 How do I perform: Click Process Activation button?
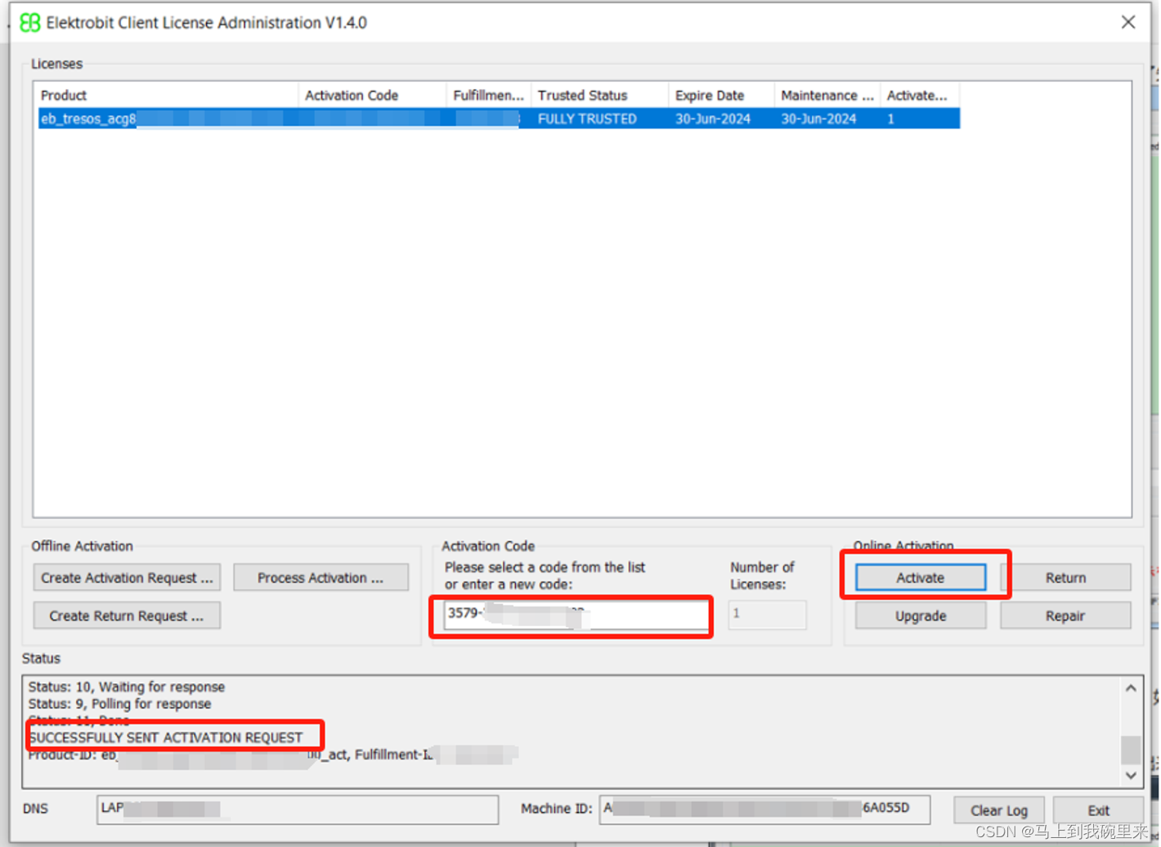pyautogui.click(x=321, y=577)
